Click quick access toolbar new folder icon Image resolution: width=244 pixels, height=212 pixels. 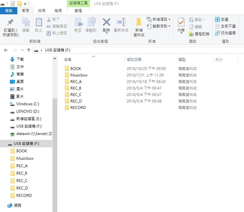pos(19,4)
